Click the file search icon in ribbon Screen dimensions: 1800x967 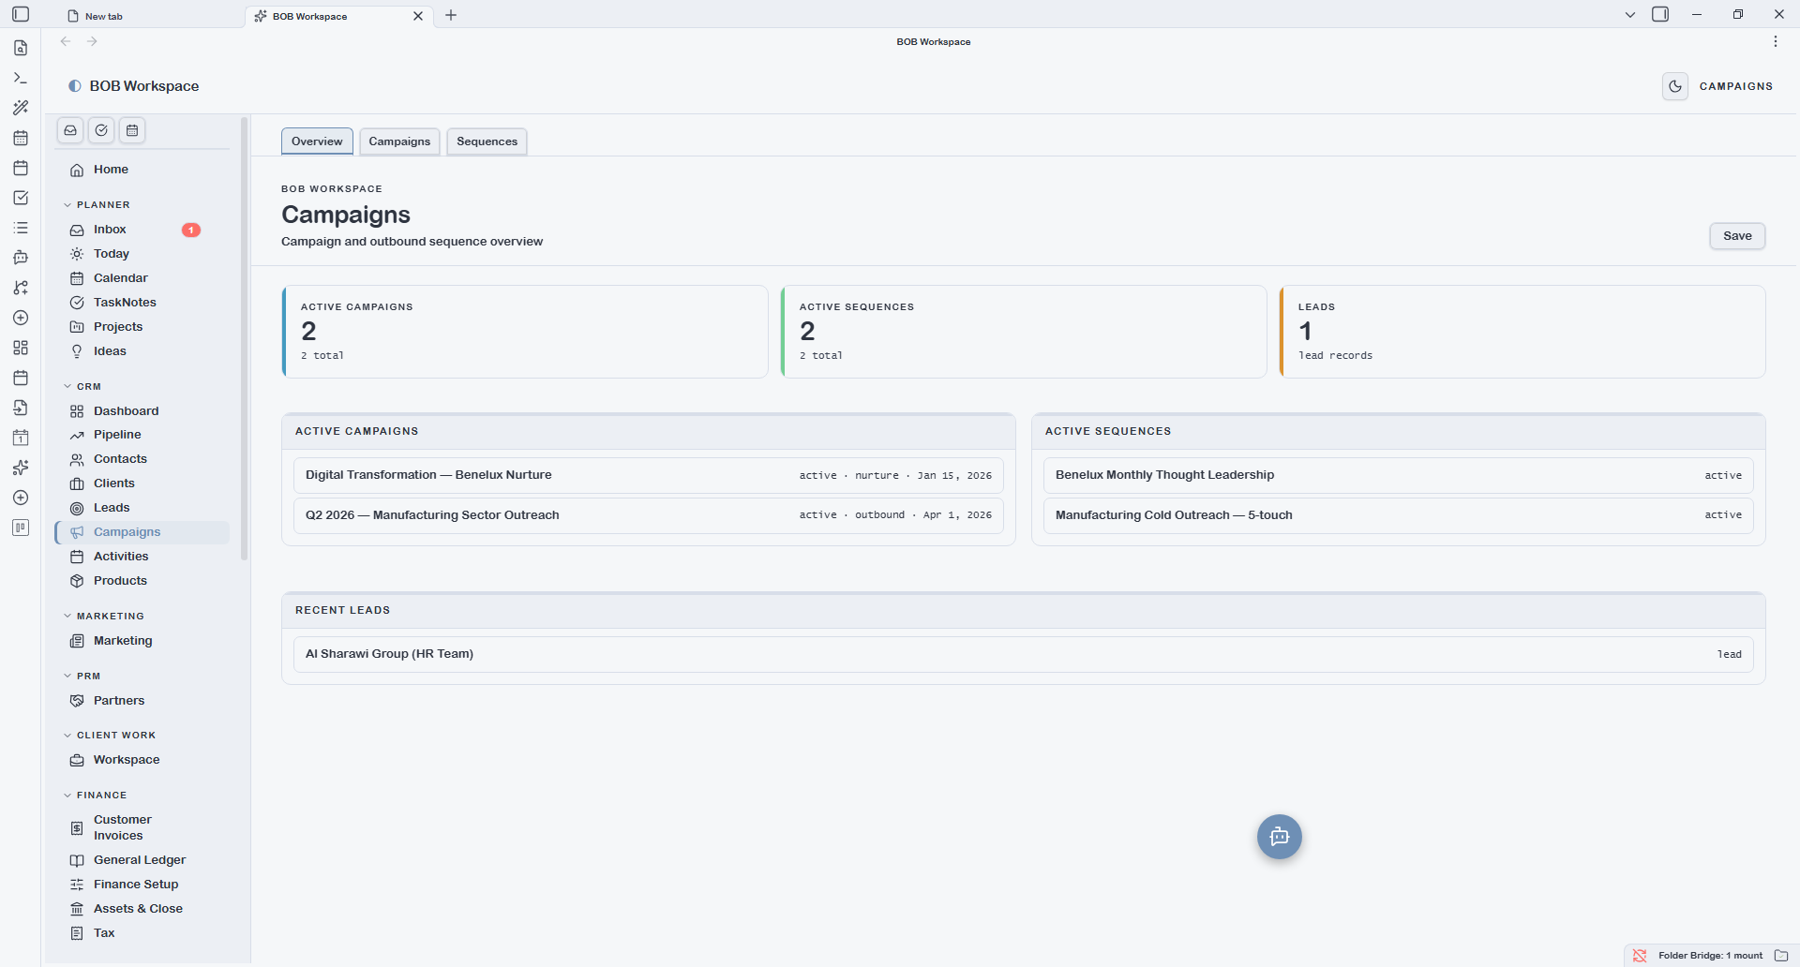pyautogui.click(x=21, y=48)
